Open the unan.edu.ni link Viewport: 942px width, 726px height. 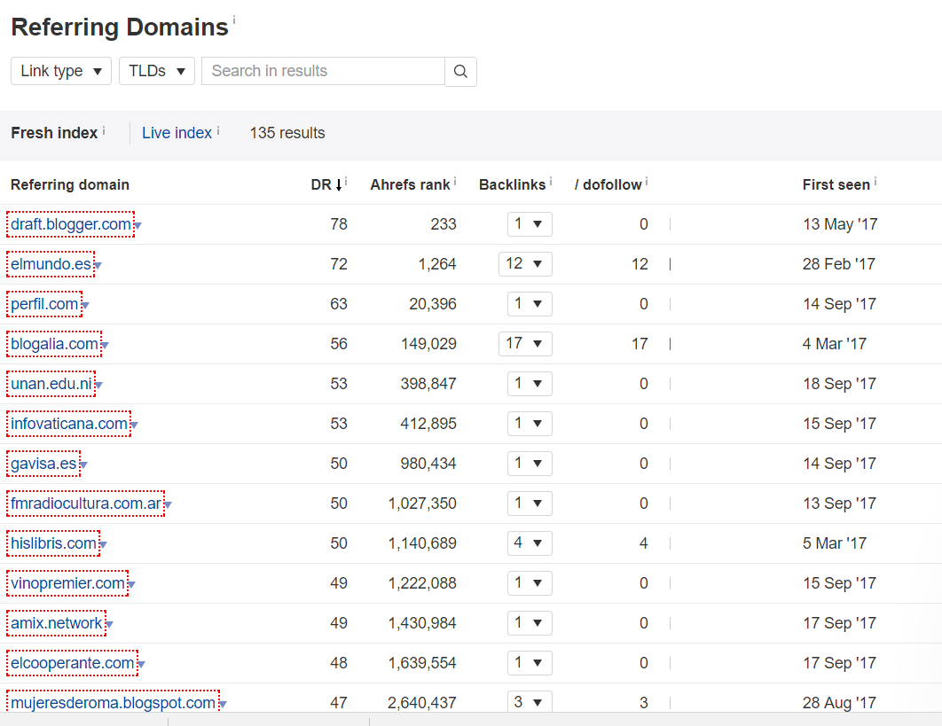click(51, 384)
